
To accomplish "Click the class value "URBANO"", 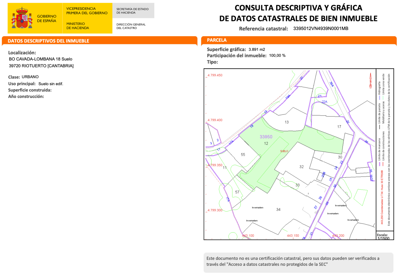I will click(x=30, y=77).
